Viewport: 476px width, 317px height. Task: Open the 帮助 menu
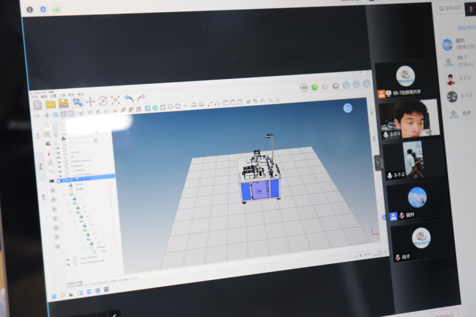point(71,95)
